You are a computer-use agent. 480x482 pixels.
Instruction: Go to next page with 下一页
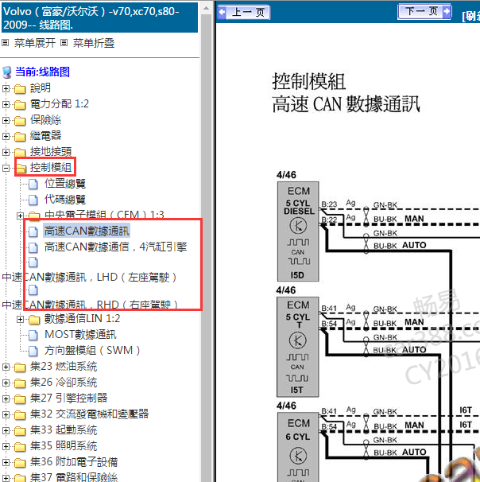tap(424, 12)
